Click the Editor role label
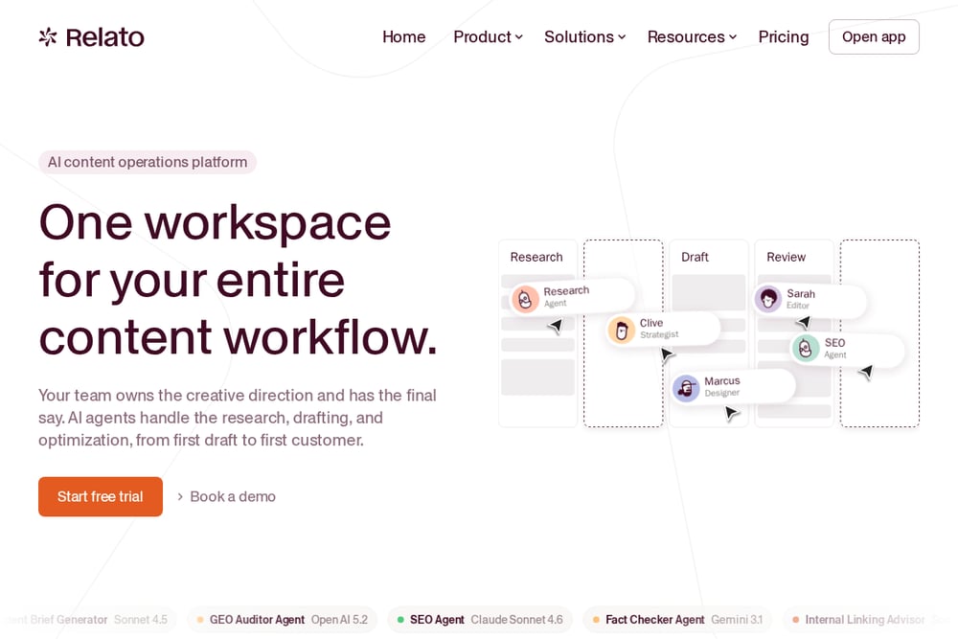This screenshot has width=958, height=639. click(x=798, y=306)
